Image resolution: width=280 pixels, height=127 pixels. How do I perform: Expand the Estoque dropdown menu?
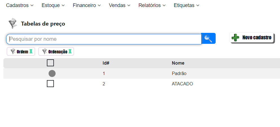53,5
